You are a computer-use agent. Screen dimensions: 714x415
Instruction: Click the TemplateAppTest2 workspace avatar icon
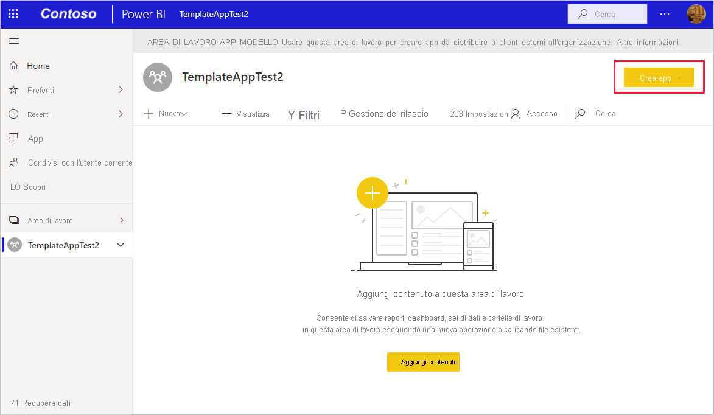click(x=157, y=77)
